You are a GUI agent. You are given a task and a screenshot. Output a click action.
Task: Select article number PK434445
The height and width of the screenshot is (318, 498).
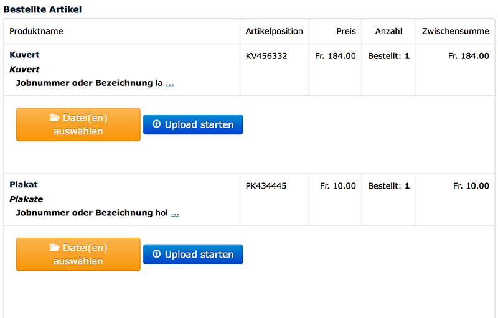tap(266, 186)
